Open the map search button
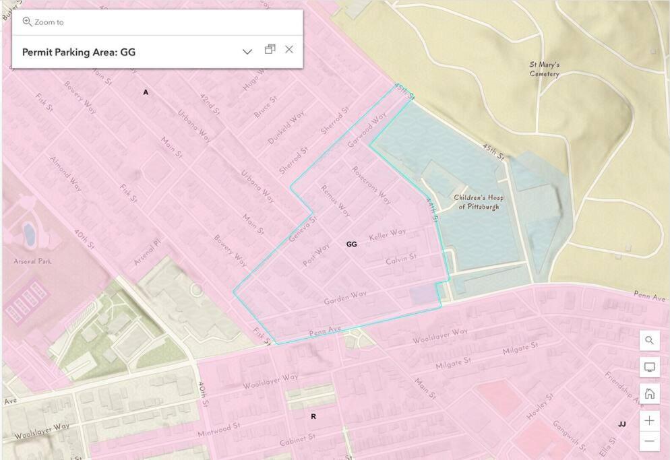Image resolution: width=670 pixels, height=460 pixels. (x=650, y=340)
